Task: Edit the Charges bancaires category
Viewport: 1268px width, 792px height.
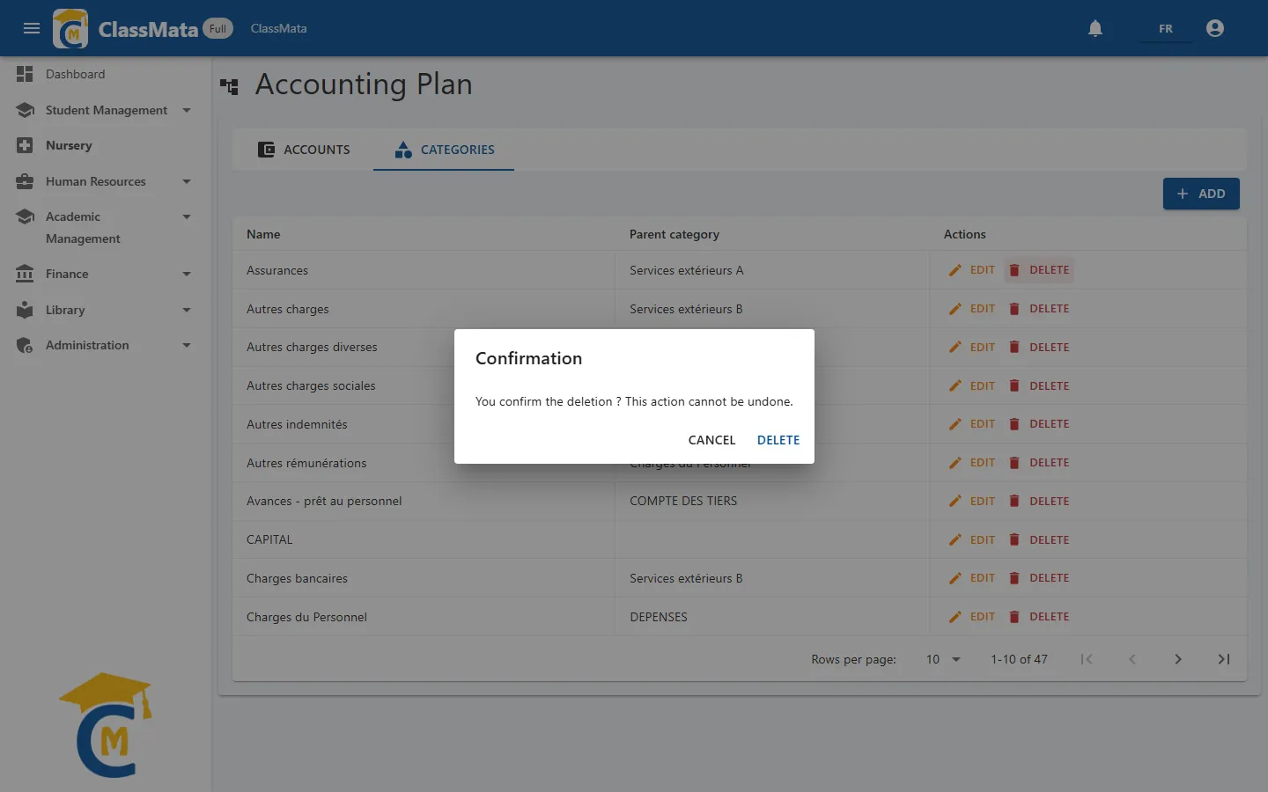Action: [x=971, y=578]
